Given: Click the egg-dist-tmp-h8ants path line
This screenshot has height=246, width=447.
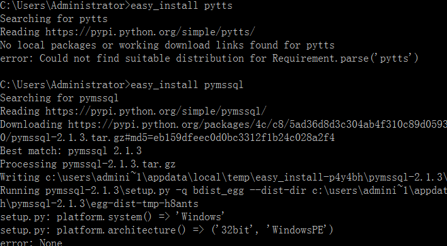Looking at the screenshot, I should tap(99, 204).
